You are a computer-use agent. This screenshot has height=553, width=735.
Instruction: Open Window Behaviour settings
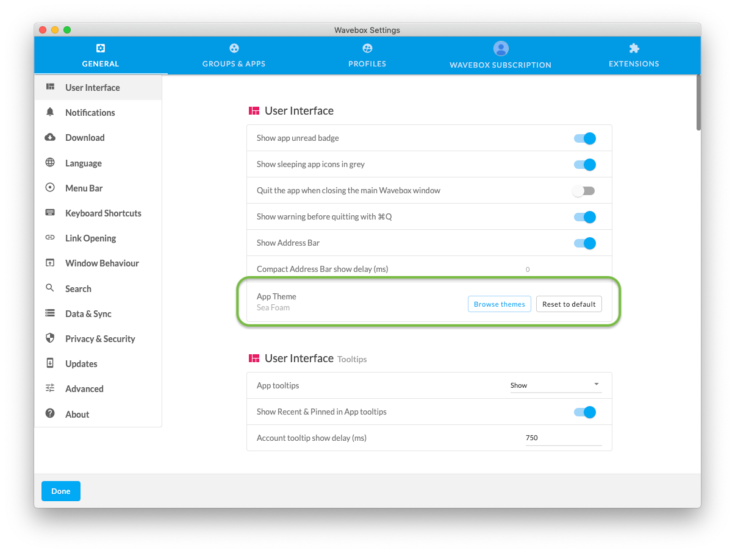98,263
